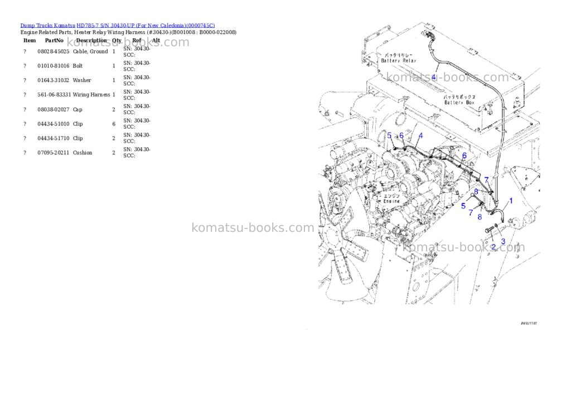
Task: Open the Dump Trucks Komatsu link
Action: tap(48, 26)
